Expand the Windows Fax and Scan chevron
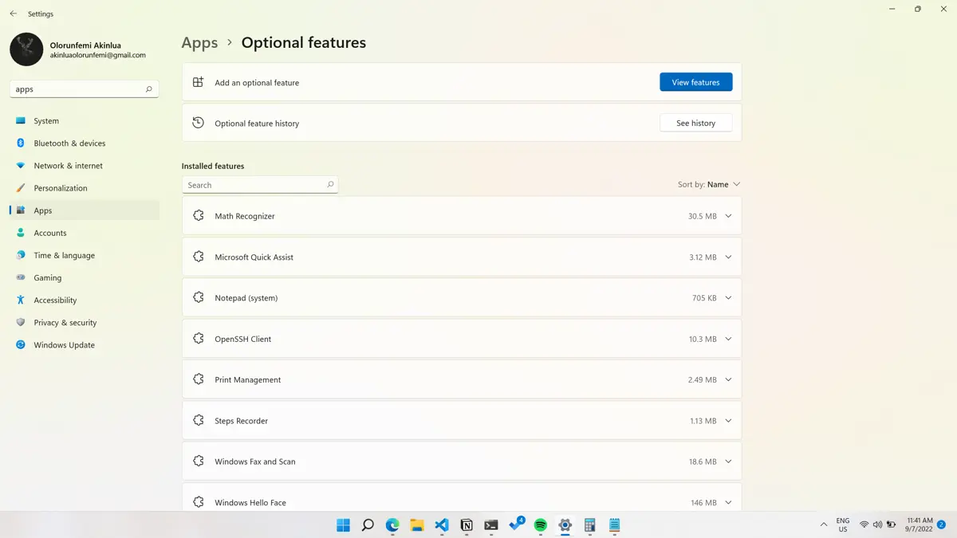Image resolution: width=957 pixels, height=538 pixels. pyautogui.click(x=728, y=461)
